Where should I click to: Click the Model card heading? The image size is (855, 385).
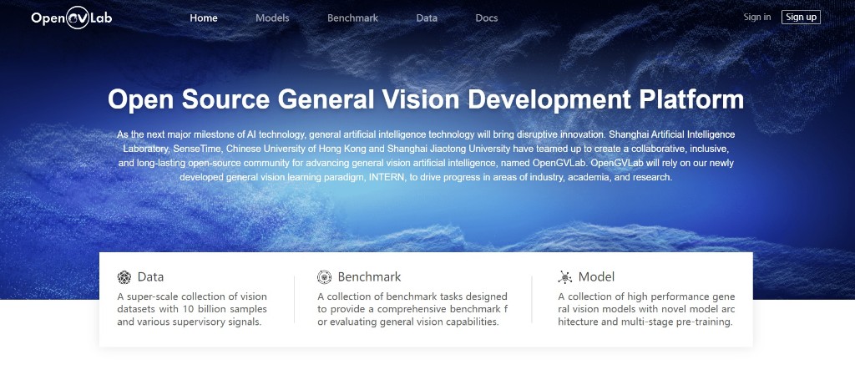click(x=596, y=277)
